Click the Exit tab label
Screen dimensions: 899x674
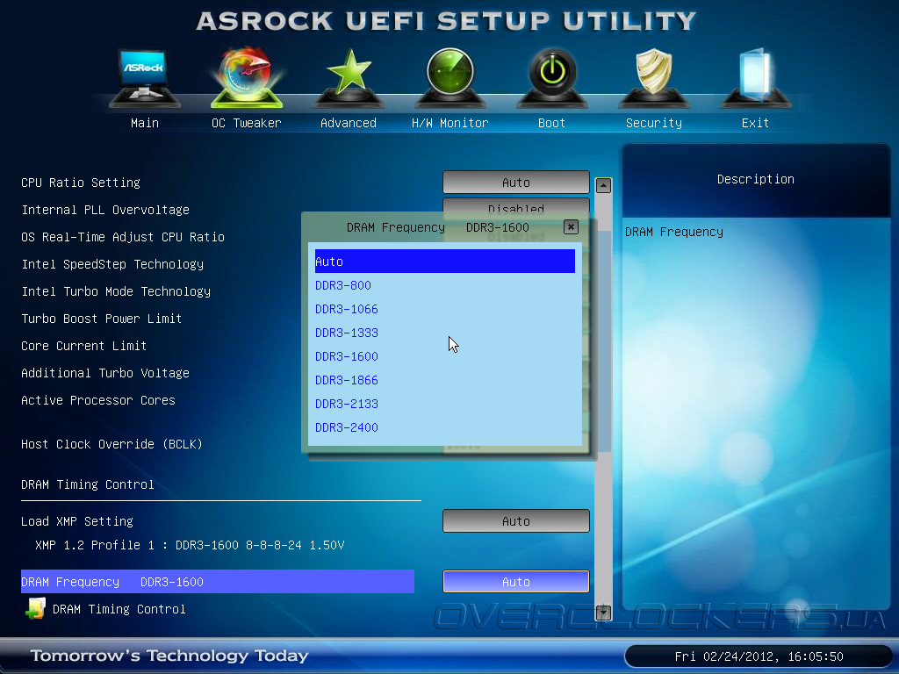pyautogui.click(x=755, y=123)
